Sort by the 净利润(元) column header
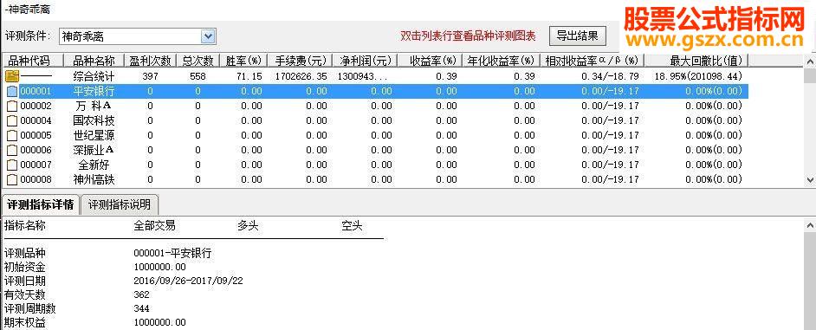816x330 pixels. [365, 61]
